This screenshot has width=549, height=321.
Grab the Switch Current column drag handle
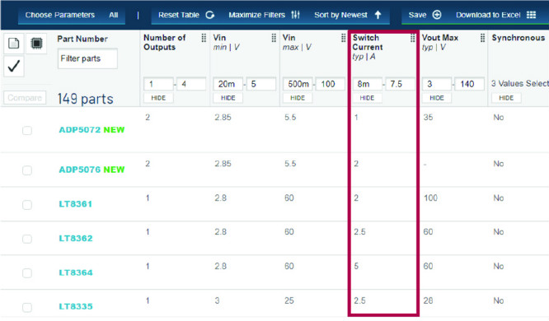pyautogui.click(x=412, y=38)
